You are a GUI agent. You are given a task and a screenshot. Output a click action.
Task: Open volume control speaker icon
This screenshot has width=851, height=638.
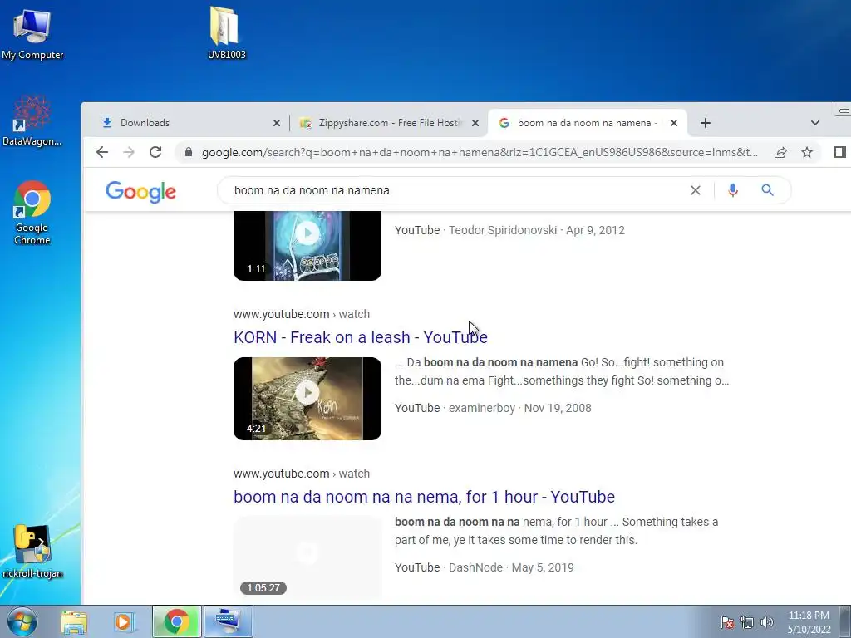(x=766, y=622)
